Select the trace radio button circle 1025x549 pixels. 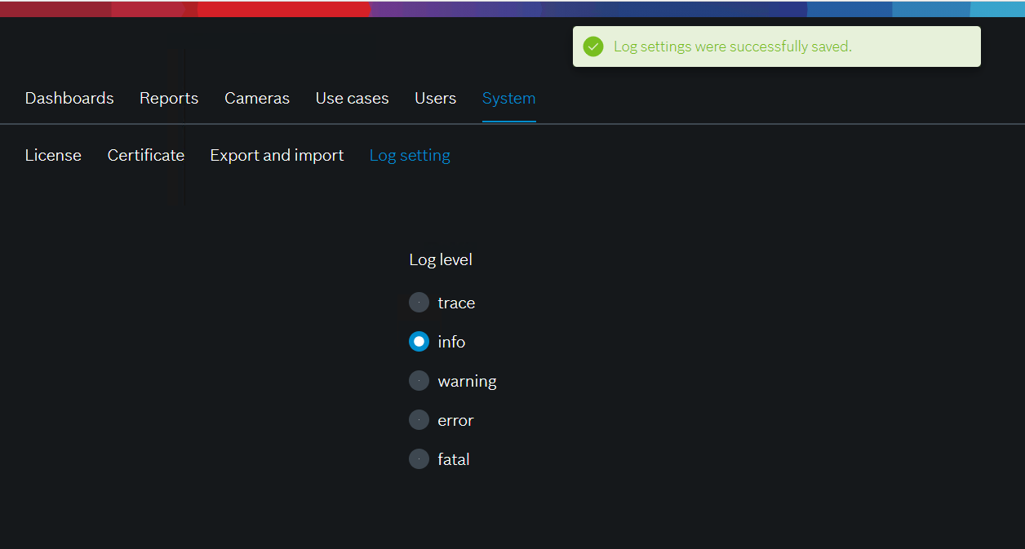[419, 303]
